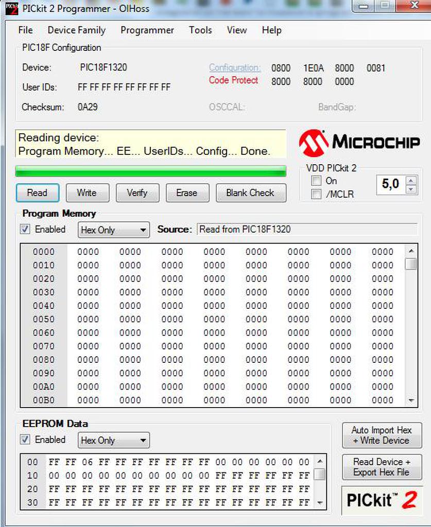Image resolution: width=431 pixels, height=527 pixels.
Task: Decrease VDD voltage with down arrow
Action: pos(411,189)
